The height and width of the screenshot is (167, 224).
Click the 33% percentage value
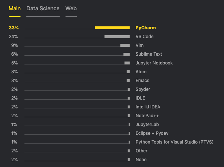pyautogui.click(x=13, y=28)
